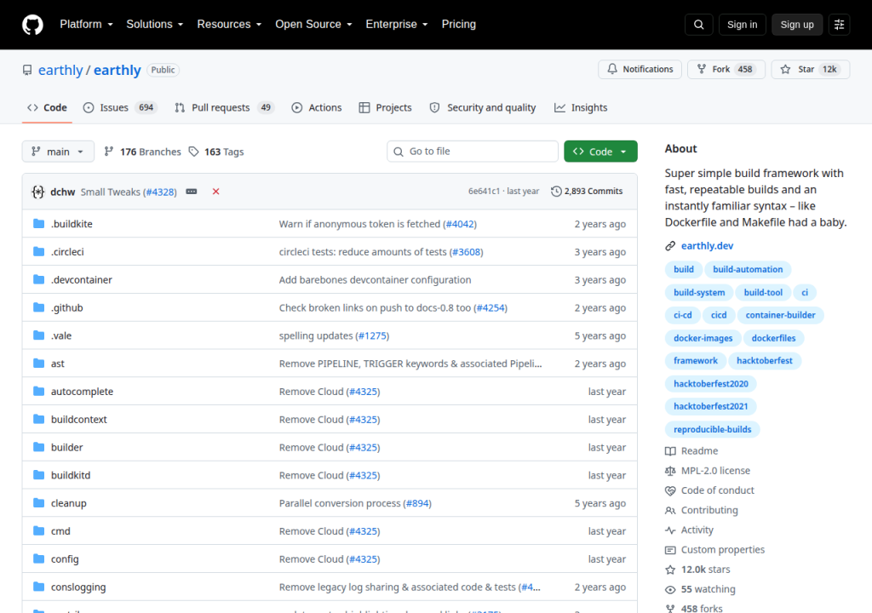Open 'spelling updates' commit message
This screenshot has height=613, width=872.
pos(315,335)
